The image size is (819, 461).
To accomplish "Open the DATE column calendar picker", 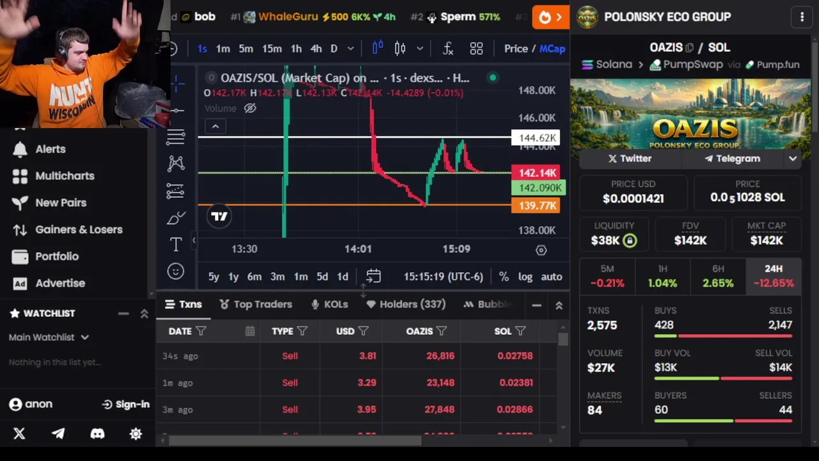I will tap(250, 331).
